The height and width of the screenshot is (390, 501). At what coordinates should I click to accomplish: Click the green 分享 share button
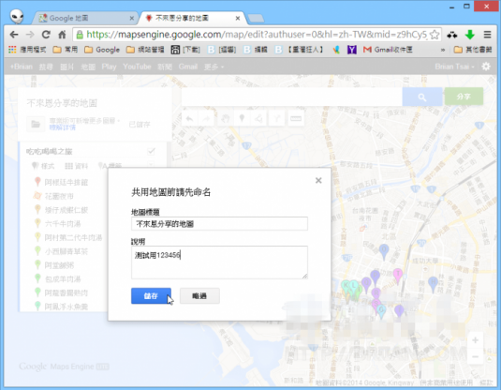(x=464, y=97)
